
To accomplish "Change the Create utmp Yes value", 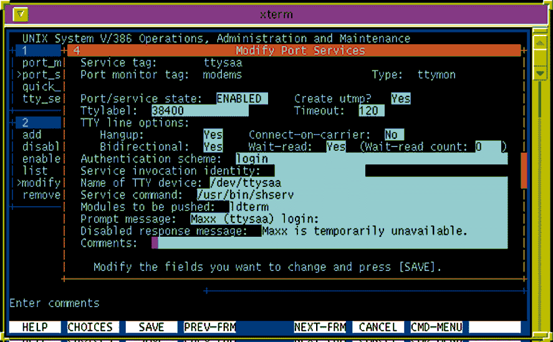I will (x=400, y=98).
